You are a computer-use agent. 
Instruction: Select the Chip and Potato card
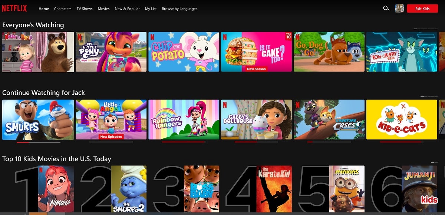click(184, 52)
